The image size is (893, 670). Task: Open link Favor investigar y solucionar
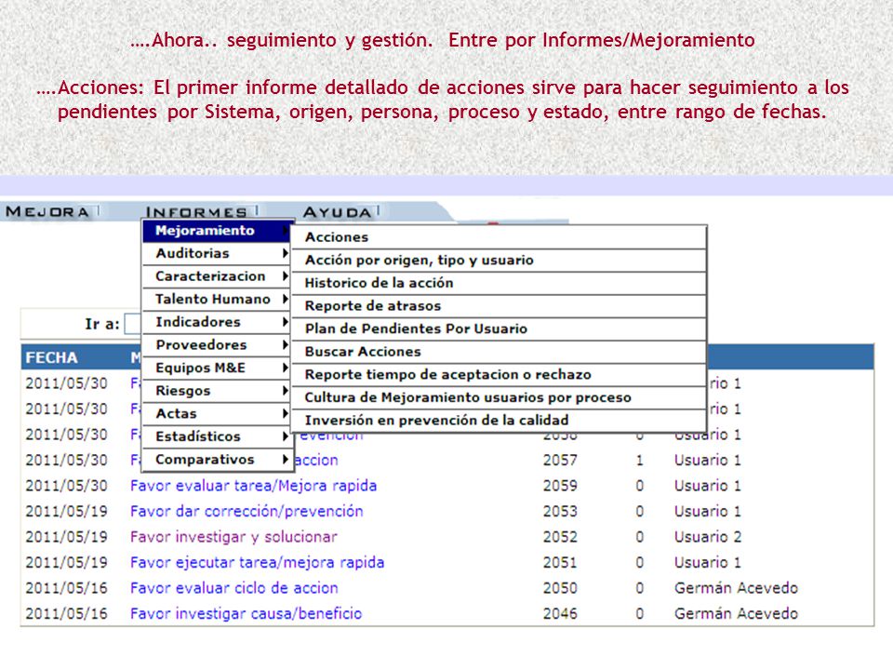coord(233,537)
